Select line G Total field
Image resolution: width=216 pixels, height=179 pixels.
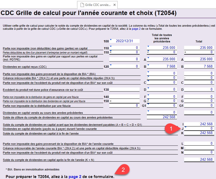[199, 101]
